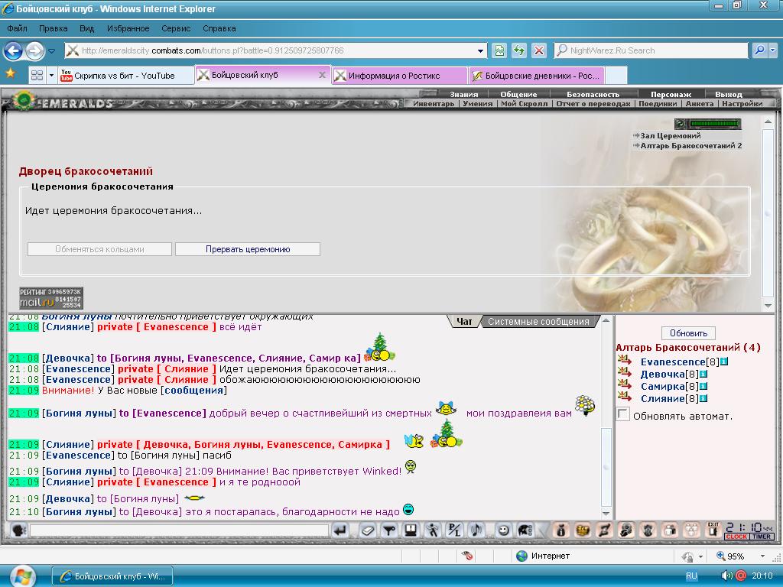The width and height of the screenshot is (783, 587).
Task: Click the Quick Tabs grid icon
Action: 37,76
